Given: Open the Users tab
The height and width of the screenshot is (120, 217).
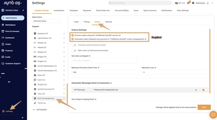Looking at the screenshot, I should pyautogui.click(x=136, y=10).
